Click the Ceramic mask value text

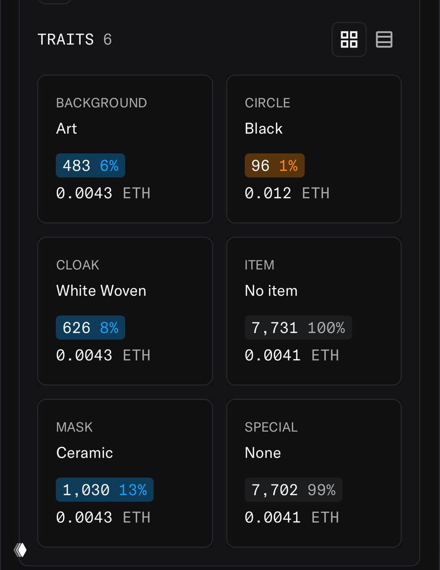(x=85, y=453)
